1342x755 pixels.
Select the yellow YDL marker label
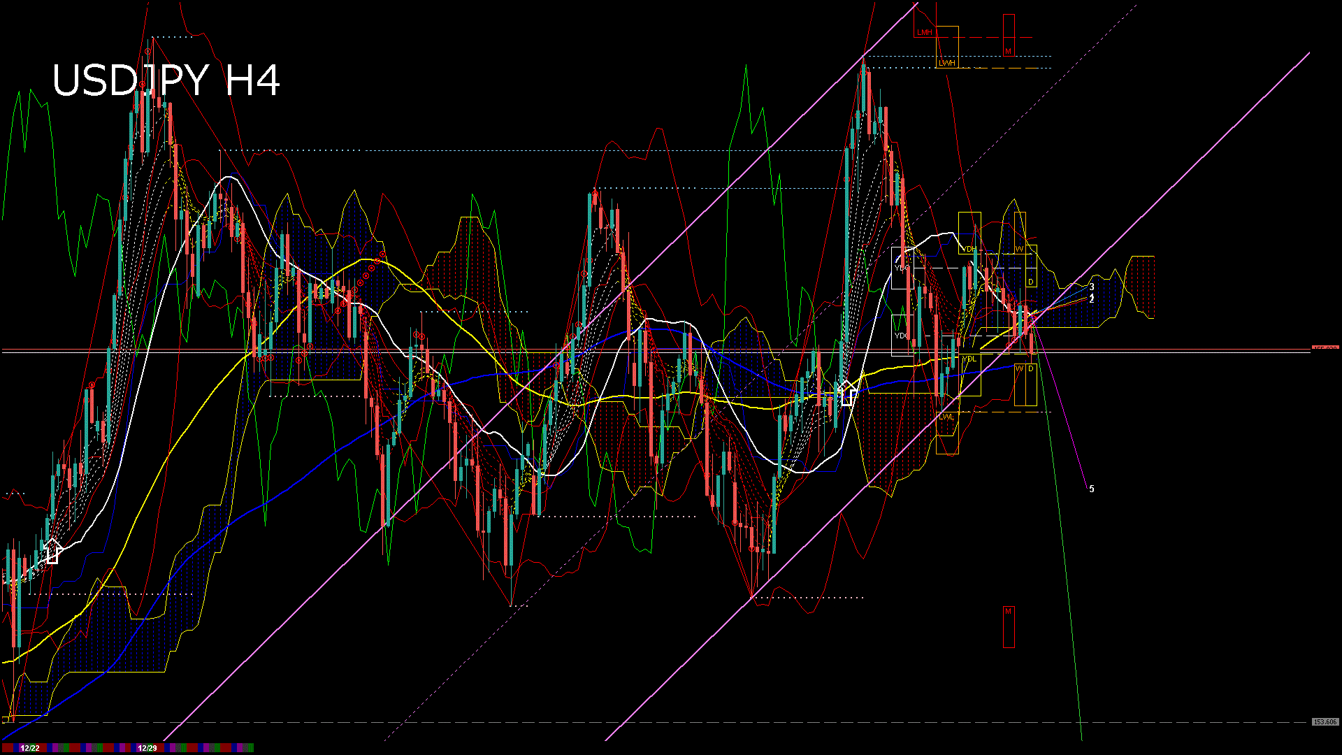tap(969, 359)
